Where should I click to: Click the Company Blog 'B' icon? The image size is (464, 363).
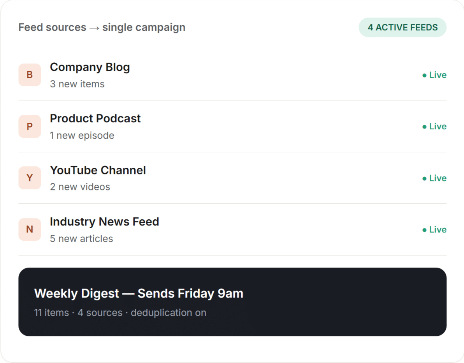coord(30,75)
